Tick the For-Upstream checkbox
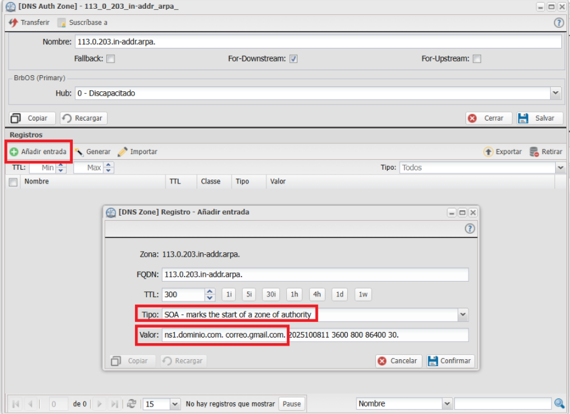This screenshot has width=570, height=414. [477, 59]
